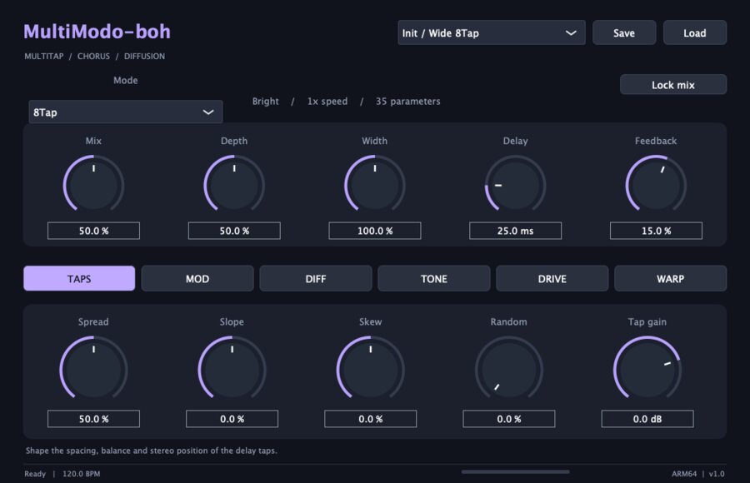This screenshot has height=483, width=750.
Task: Click the Mix value field showing 50.0 %
Action: click(x=93, y=231)
